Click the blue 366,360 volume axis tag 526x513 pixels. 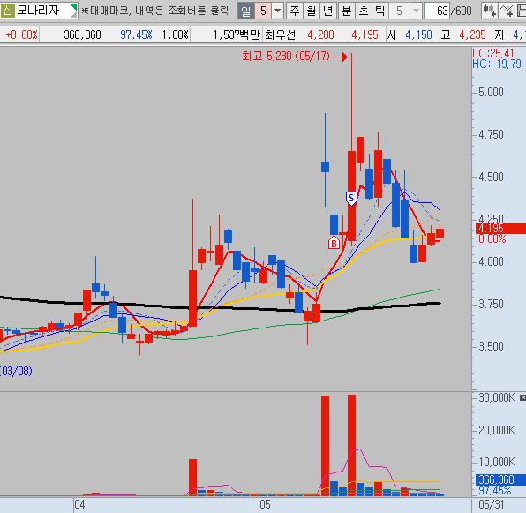click(500, 479)
